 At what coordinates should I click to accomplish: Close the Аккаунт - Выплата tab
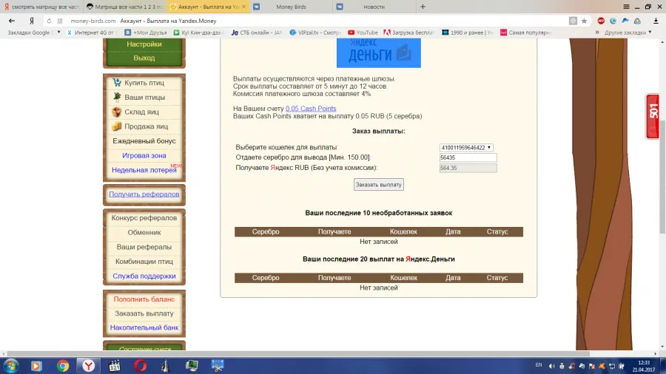243,7
